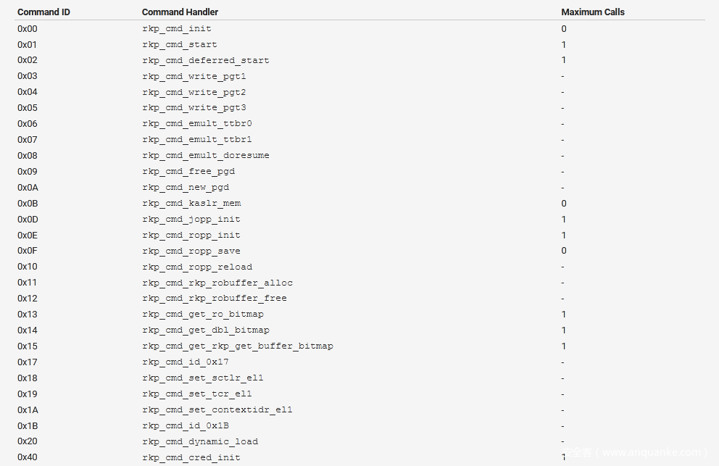Screen dimensions: 719x466
Task: Click the Command Handler column header
Action: 180,12
